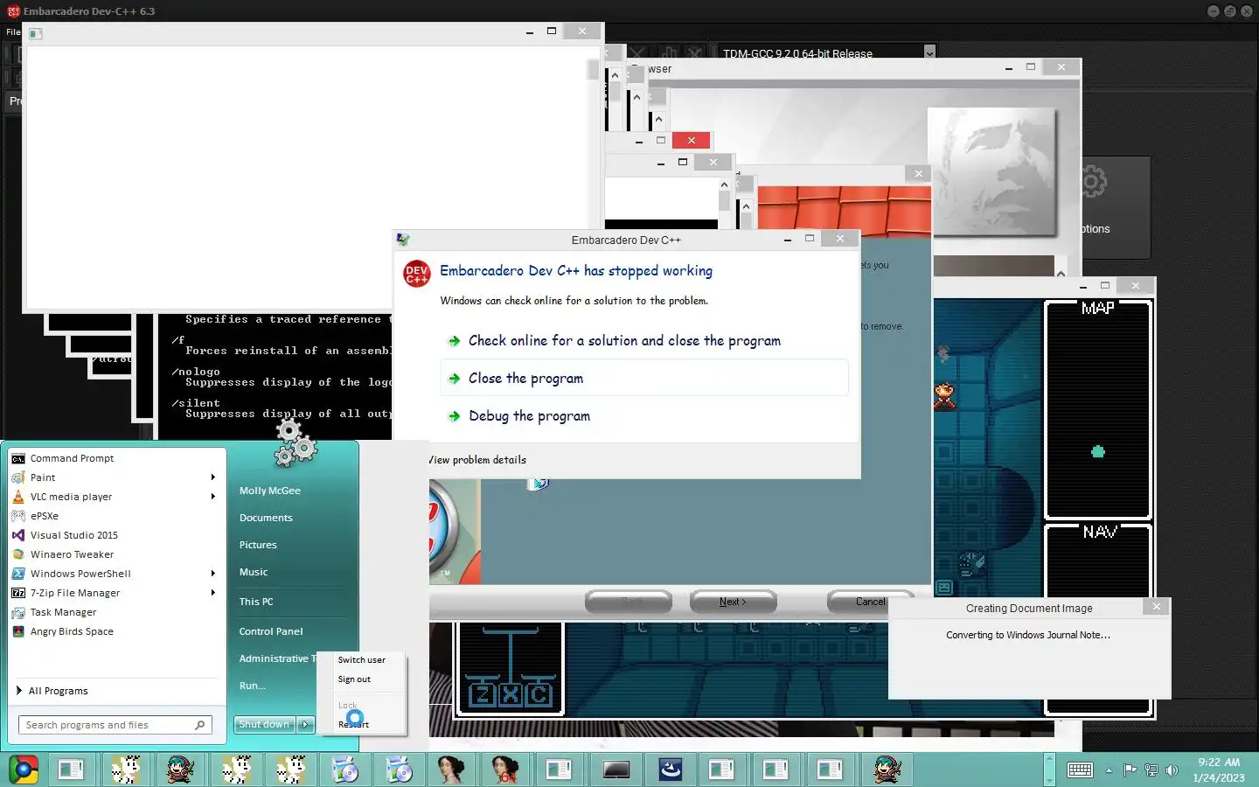Open the black monitor icon on the taskbar

tap(616, 770)
